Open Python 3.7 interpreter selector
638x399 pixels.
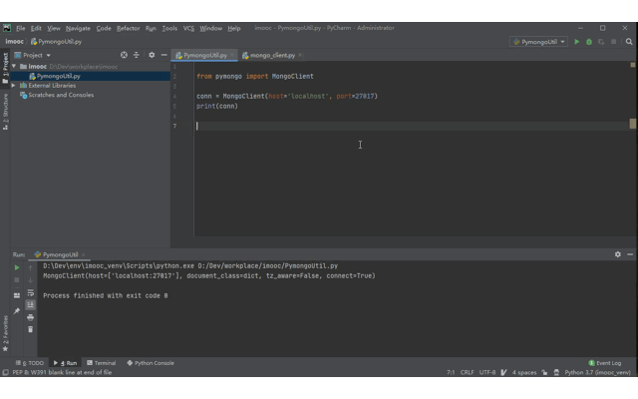pos(597,372)
